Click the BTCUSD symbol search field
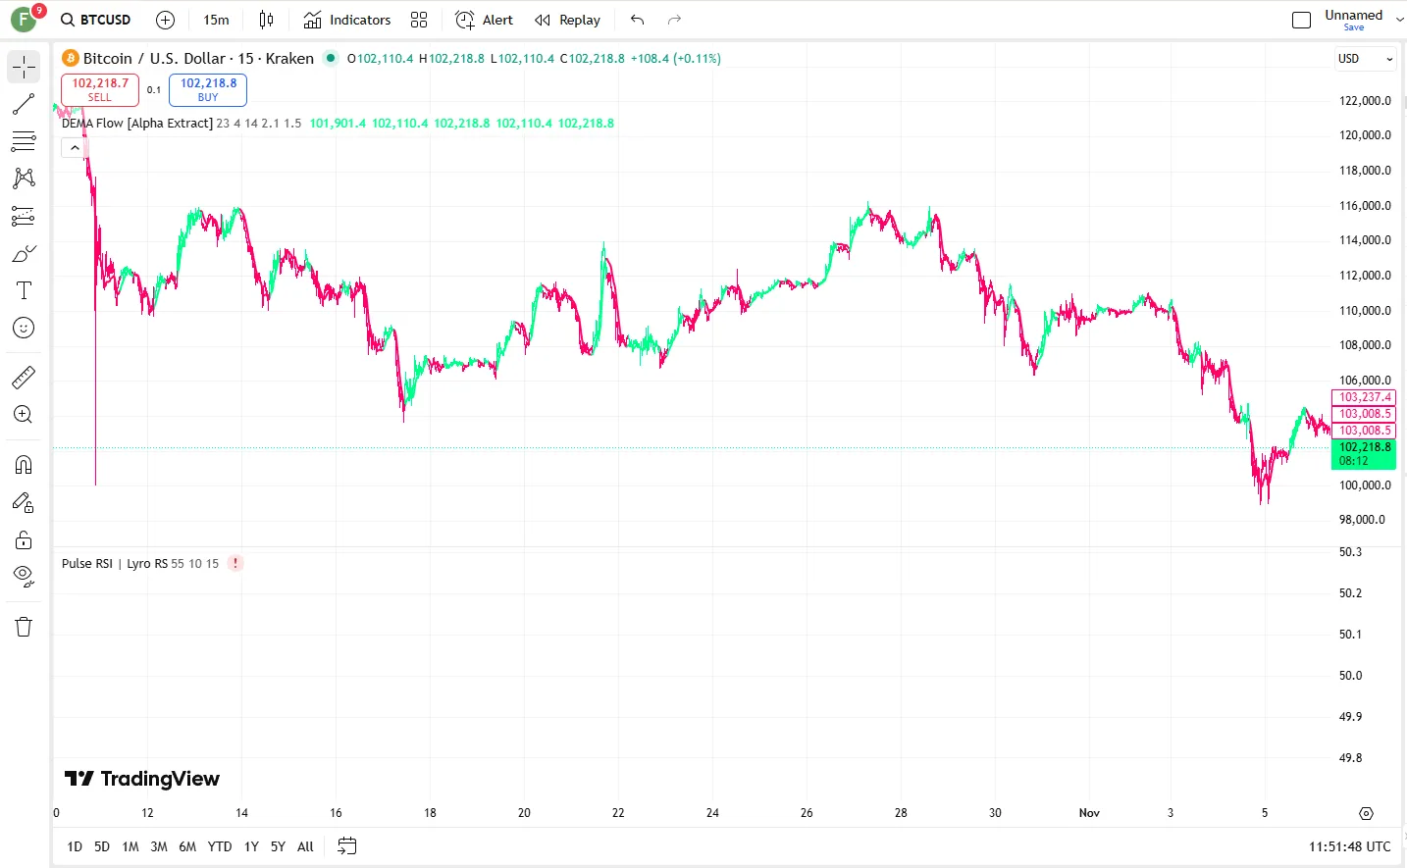This screenshot has height=868, width=1407. pos(96,20)
